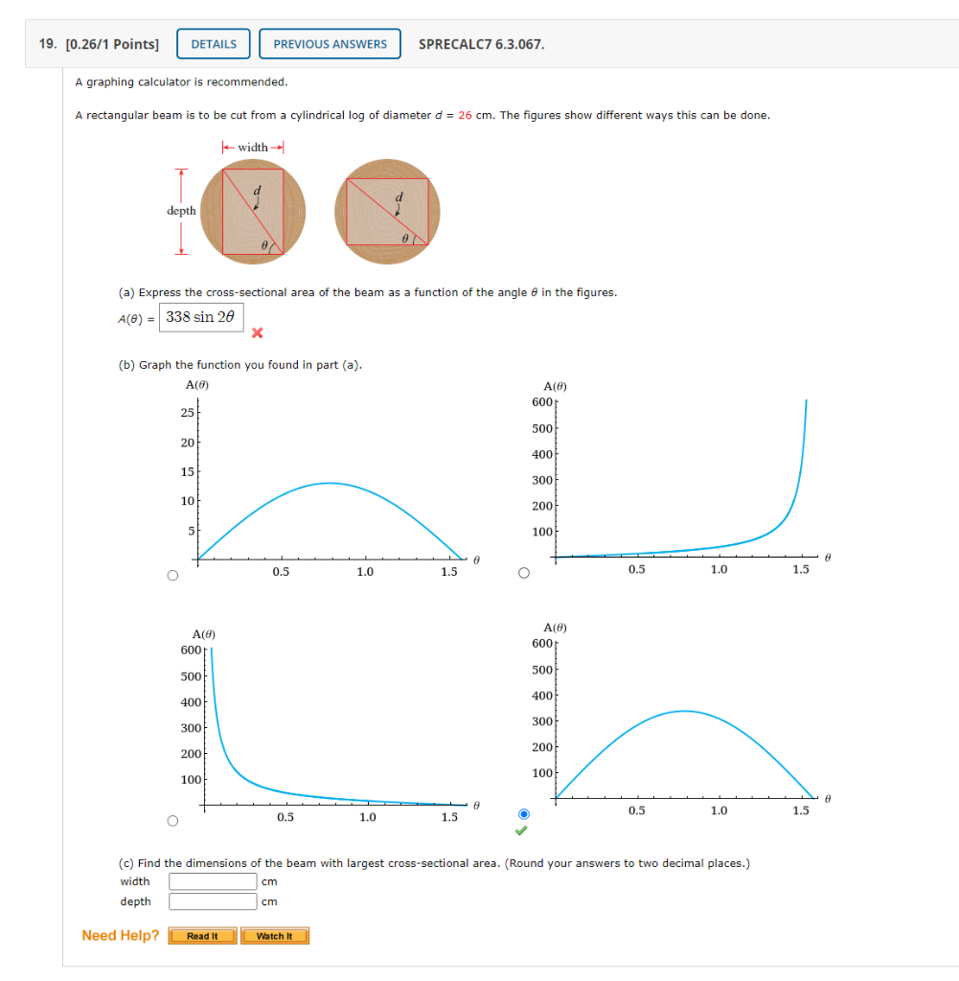The image size is (959, 981).
Task: Click the graph falling steeply from 600
Action: coord(330,726)
